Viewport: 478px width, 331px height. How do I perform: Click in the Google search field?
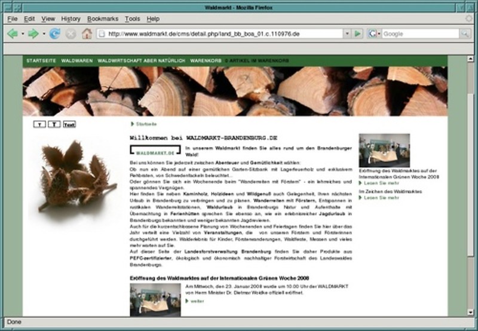tap(420, 34)
